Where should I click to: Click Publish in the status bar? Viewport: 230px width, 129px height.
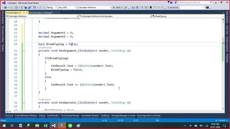point(221,120)
